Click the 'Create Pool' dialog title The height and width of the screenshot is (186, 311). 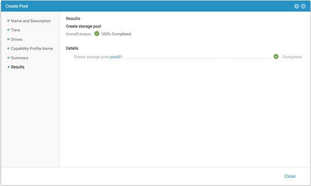pyautogui.click(x=17, y=6)
